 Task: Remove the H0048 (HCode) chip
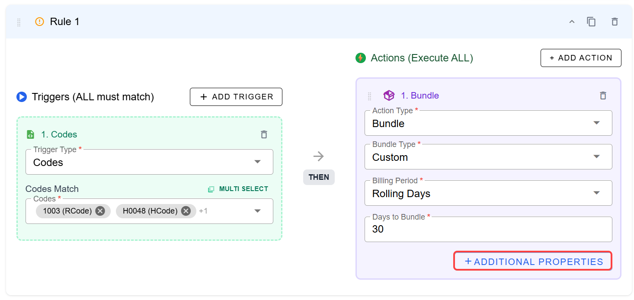(186, 211)
